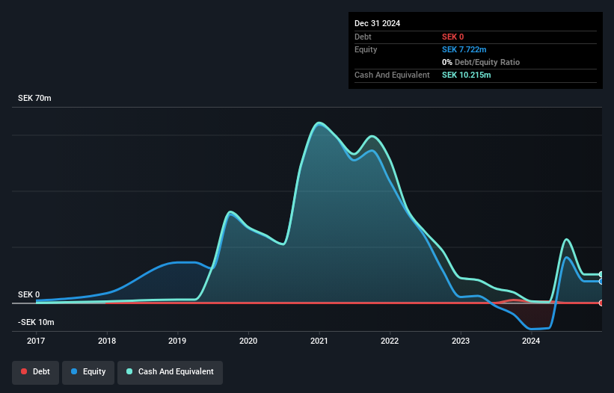614x393 pixels.
Task: Select the Equity endpoint marker for Dec 2024
Action: pos(601,281)
